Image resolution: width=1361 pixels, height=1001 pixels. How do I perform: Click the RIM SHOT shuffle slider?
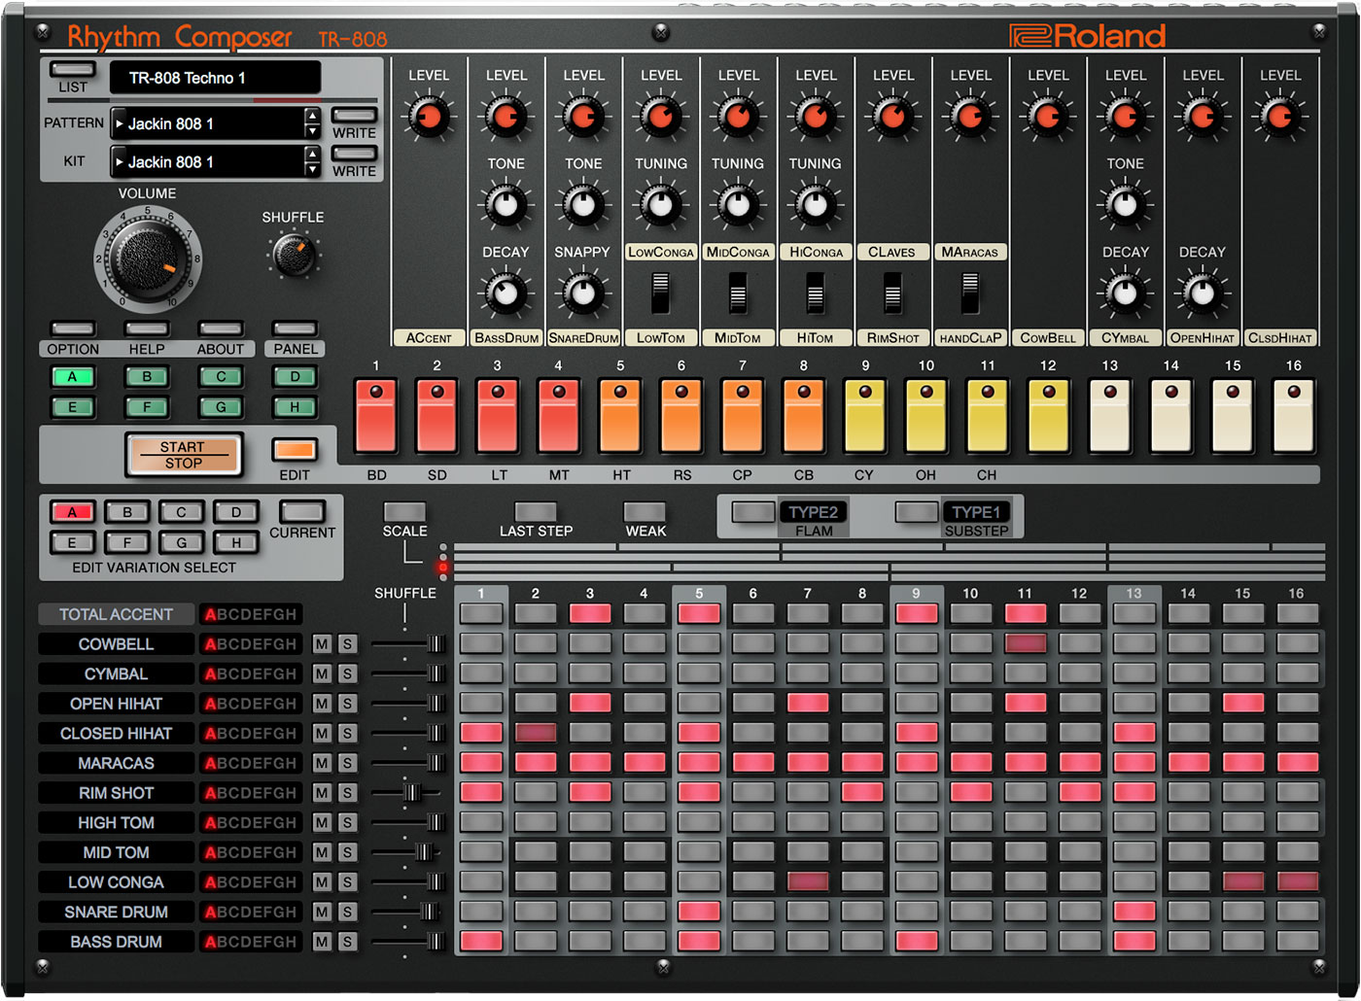click(x=412, y=793)
